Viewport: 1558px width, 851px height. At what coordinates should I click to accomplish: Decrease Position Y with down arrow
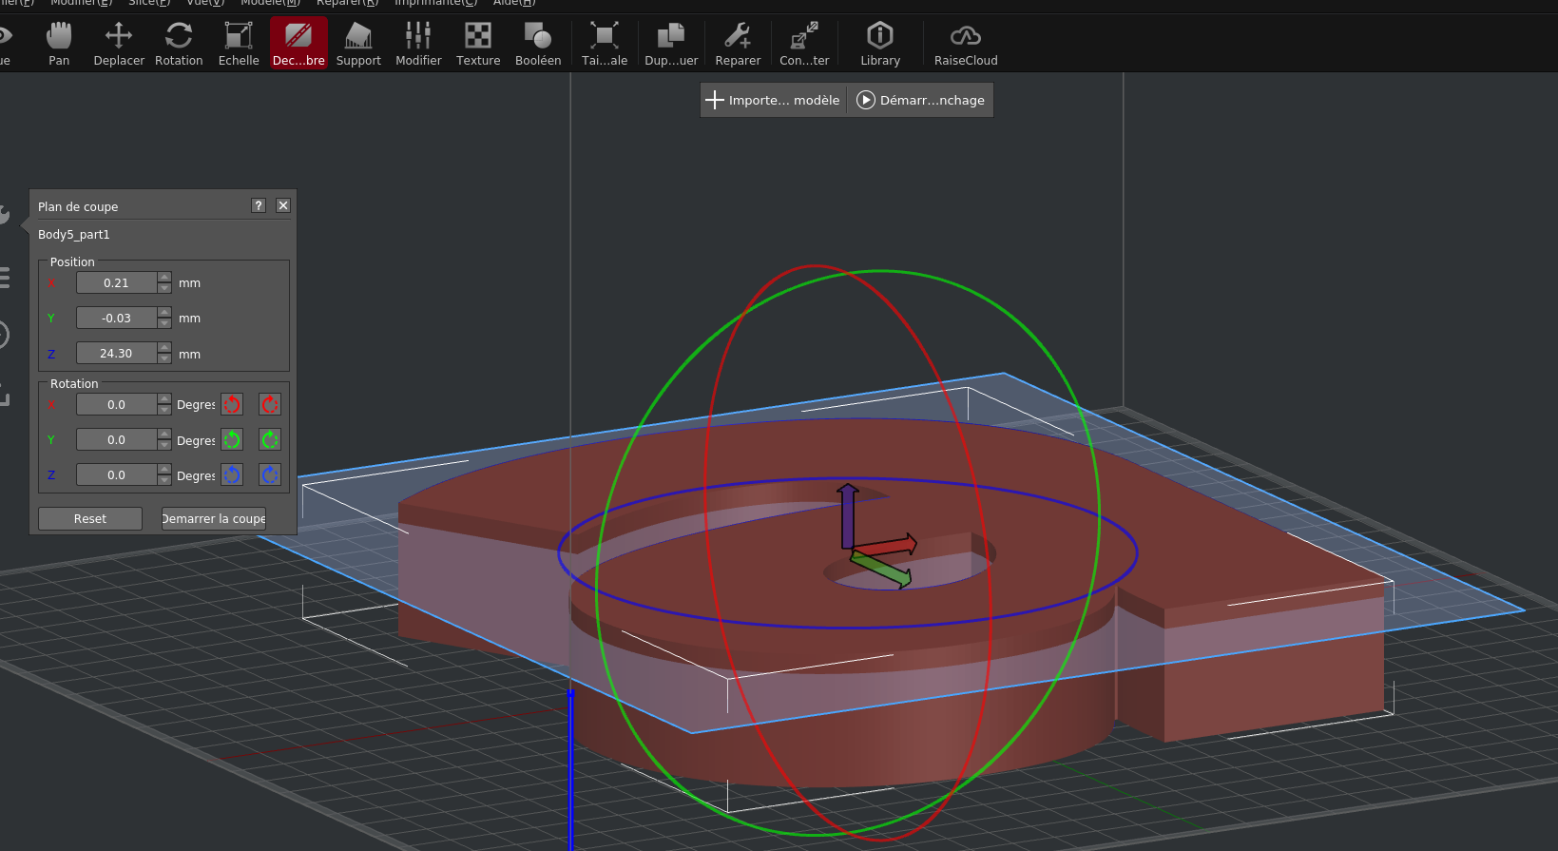[x=164, y=323]
